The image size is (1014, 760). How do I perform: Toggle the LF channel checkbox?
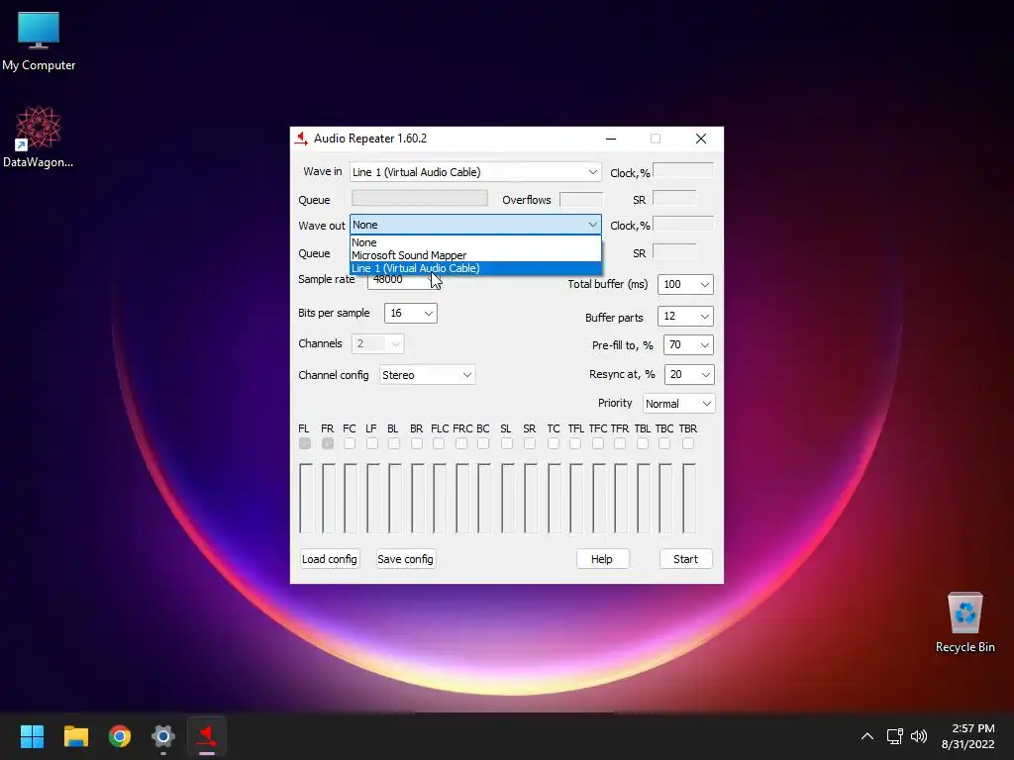pos(372,443)
